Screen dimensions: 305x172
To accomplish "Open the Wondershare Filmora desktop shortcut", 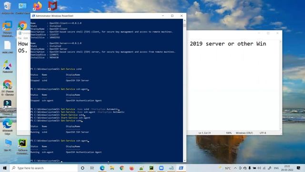I will coord(8,107).
